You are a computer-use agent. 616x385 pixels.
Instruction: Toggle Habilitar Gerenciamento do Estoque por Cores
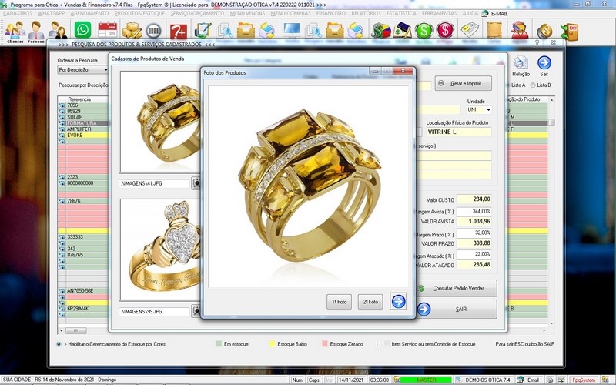click(59, 343)
